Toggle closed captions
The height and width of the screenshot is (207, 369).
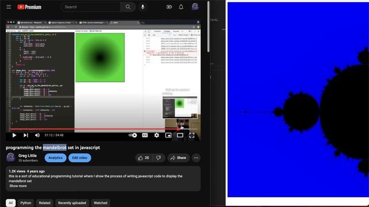(x=145, y=135)
